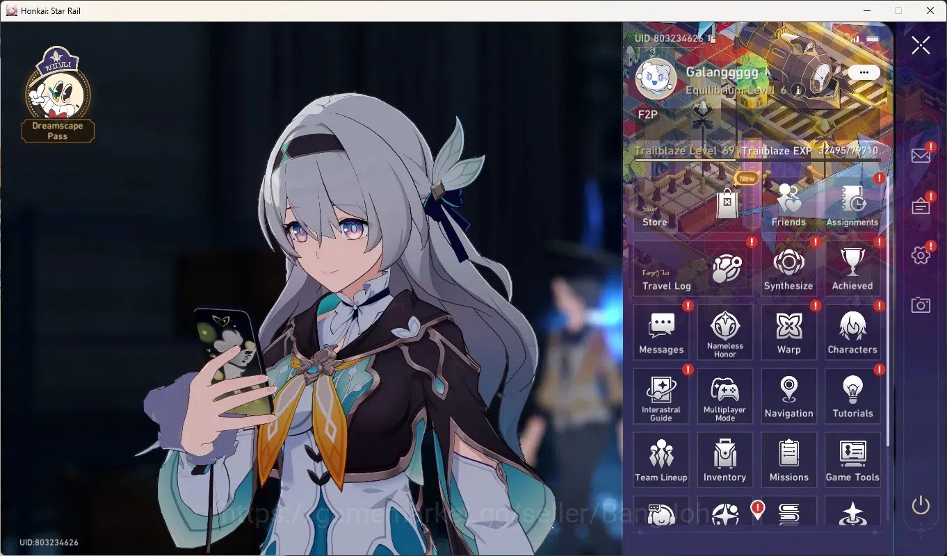Click the player avatar picture
The width and height of the screenshot is (947, 556).
[x=656, y=79]
